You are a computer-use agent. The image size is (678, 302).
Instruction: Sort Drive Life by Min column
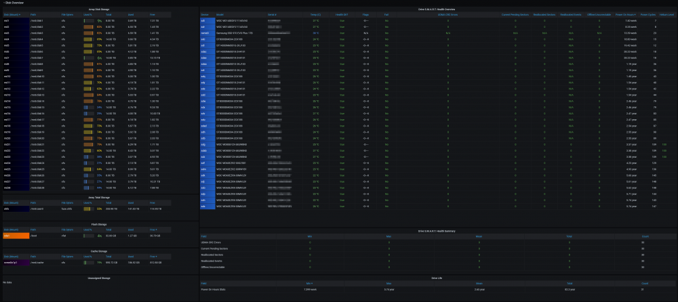(x=308, y=284)
